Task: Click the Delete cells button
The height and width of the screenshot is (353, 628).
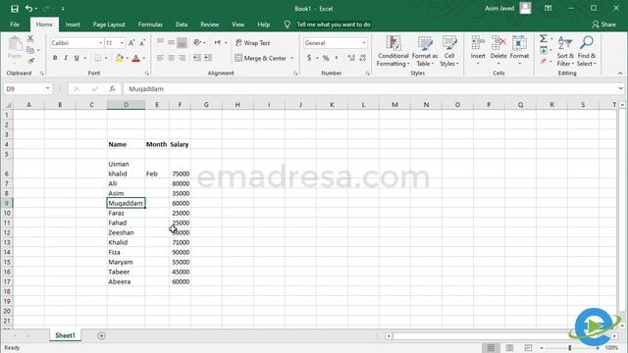Action: (x=498, y=51)
